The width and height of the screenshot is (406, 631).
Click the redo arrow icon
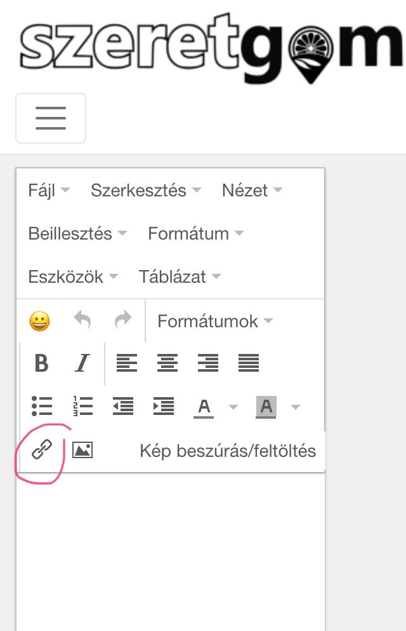click(x=123, y=320)
